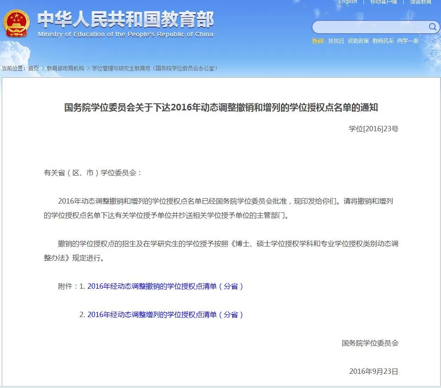Screen dimensions: 441x388
Task: Click the date 2016年9月23日
Action: point(374,372)
